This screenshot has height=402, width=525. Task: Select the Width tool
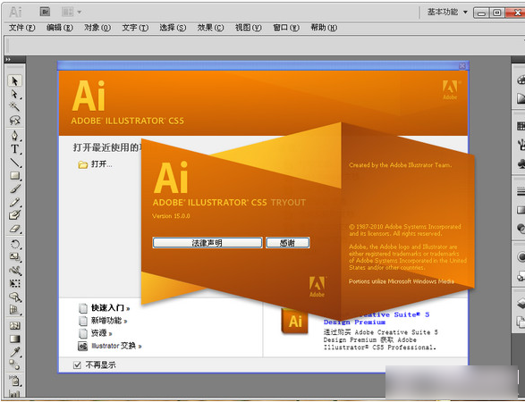pyautogui.click(x=14, y=270)
